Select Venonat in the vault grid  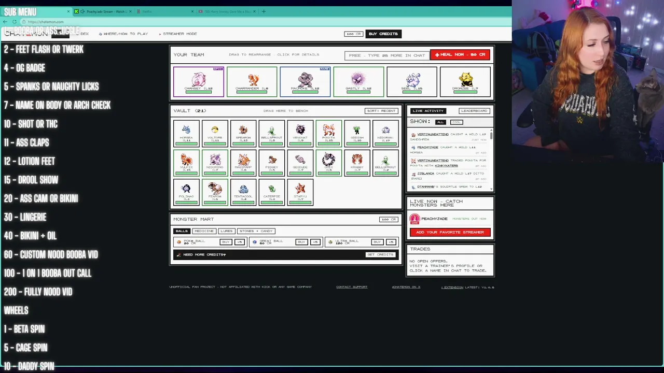coord(300,134)
